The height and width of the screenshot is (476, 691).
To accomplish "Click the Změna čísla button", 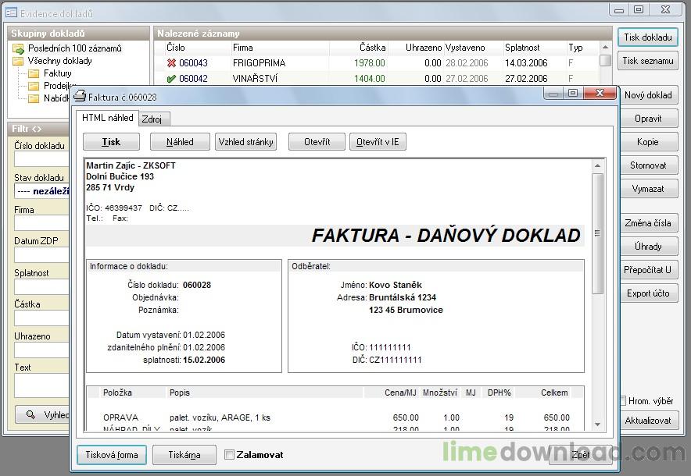I will click(x=648, y=223).
